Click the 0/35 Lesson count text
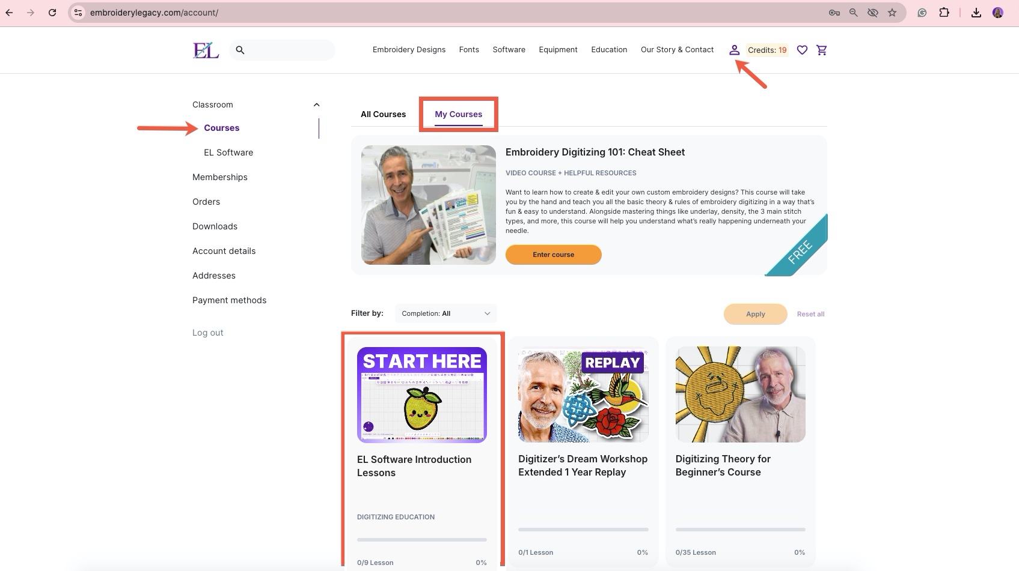 (696, 552)
